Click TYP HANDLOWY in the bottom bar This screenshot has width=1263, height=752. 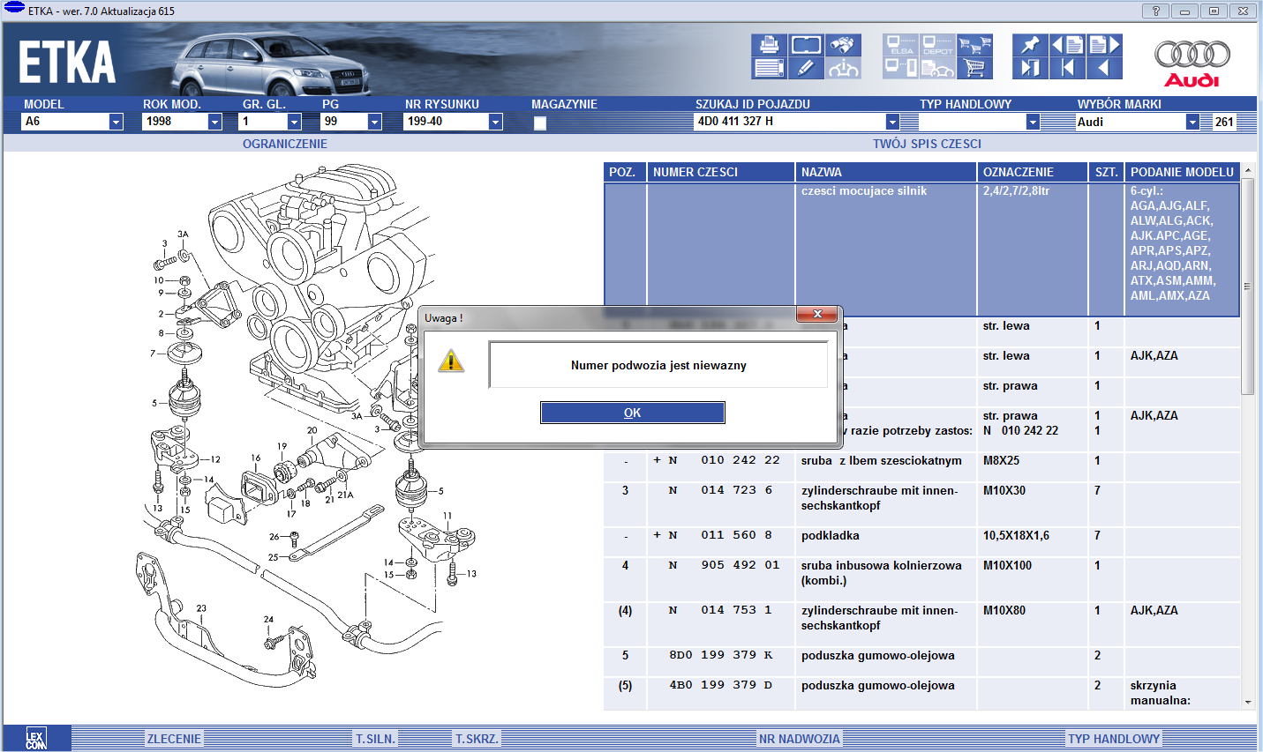pyautogui.click(x=1114, y=739)
